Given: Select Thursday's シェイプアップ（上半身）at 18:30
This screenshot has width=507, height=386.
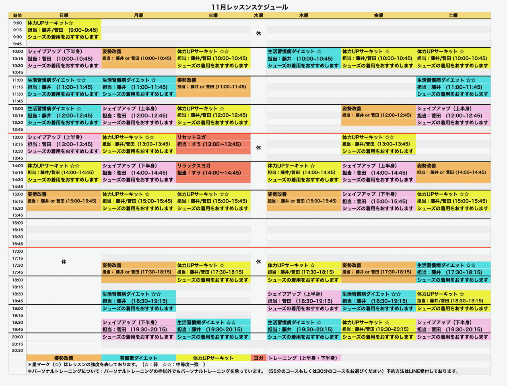Looking at the screenshot, I should point(304,294).
